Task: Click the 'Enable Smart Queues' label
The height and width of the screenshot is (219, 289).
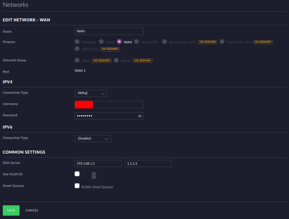Action: [97, 187]
